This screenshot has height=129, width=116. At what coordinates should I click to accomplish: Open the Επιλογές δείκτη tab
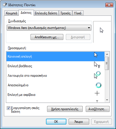(46, 13)
